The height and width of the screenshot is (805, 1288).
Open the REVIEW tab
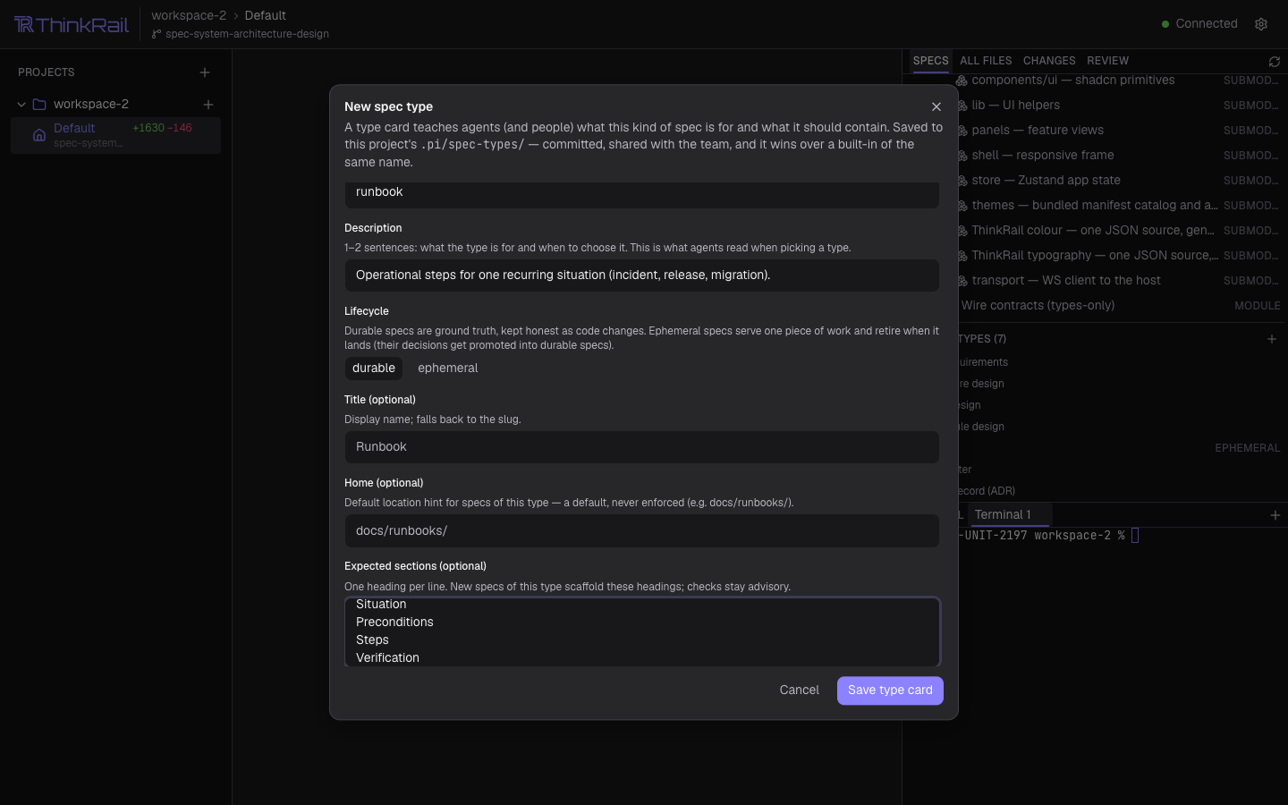point(1107,61)
